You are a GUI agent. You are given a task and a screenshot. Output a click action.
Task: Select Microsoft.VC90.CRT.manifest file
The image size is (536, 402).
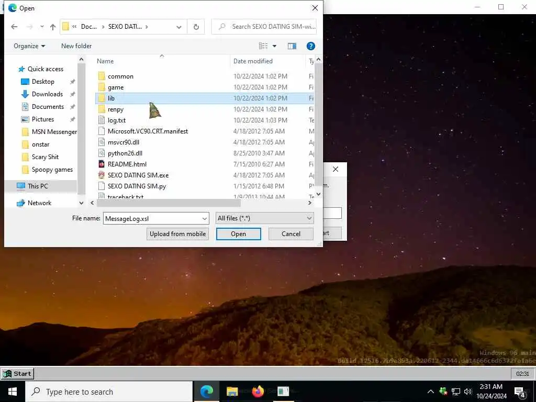148,131
